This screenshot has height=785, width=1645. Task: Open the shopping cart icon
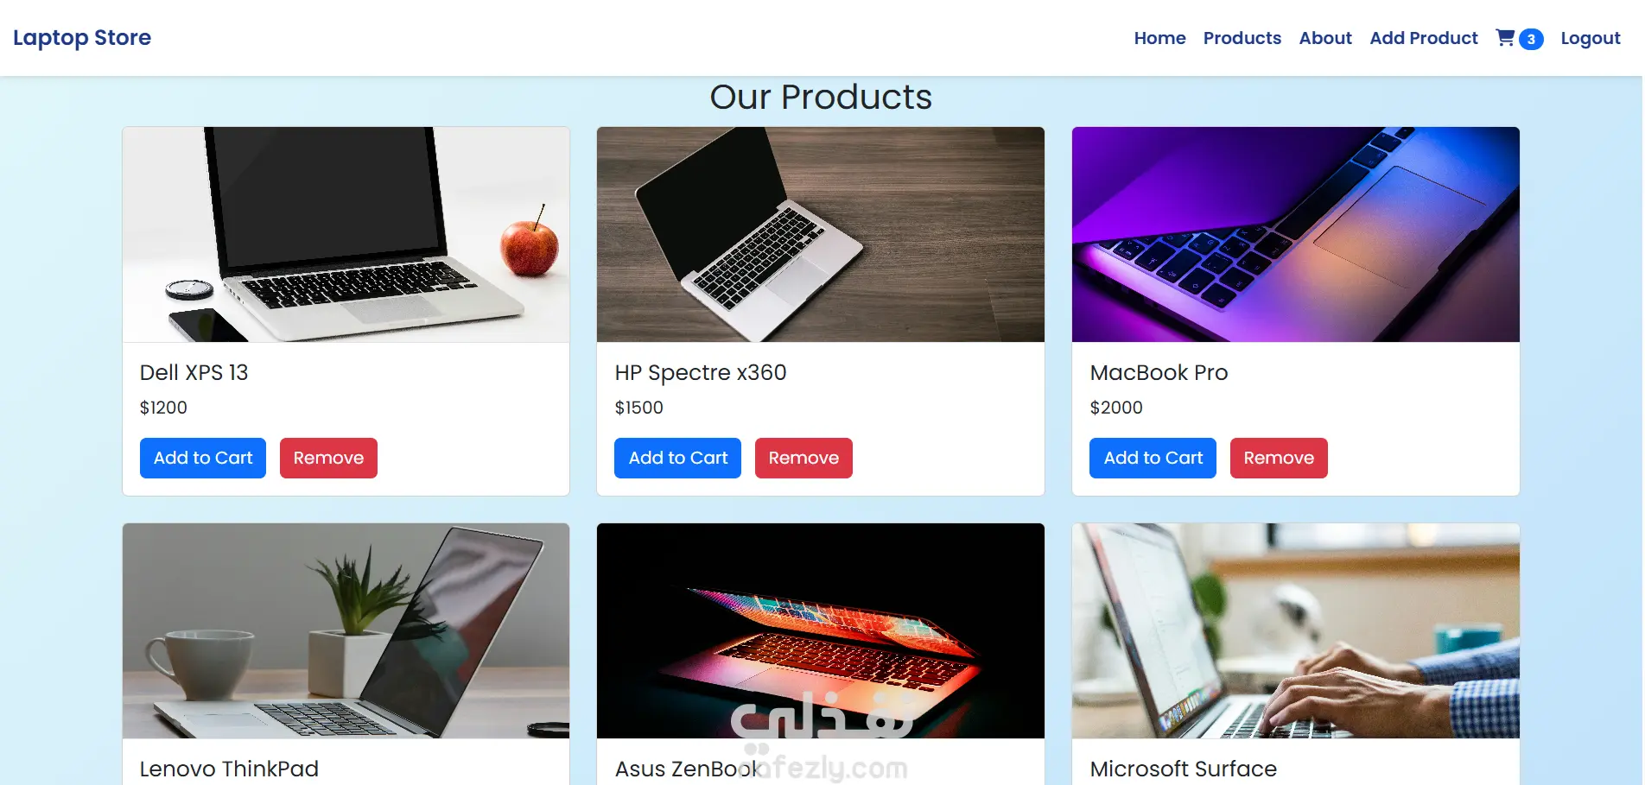tap(1505, 38)
